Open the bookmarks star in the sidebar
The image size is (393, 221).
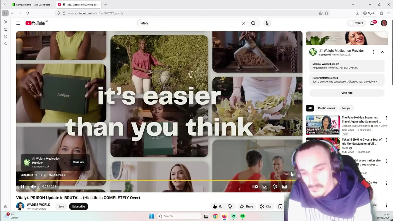[x=6, y=44]
